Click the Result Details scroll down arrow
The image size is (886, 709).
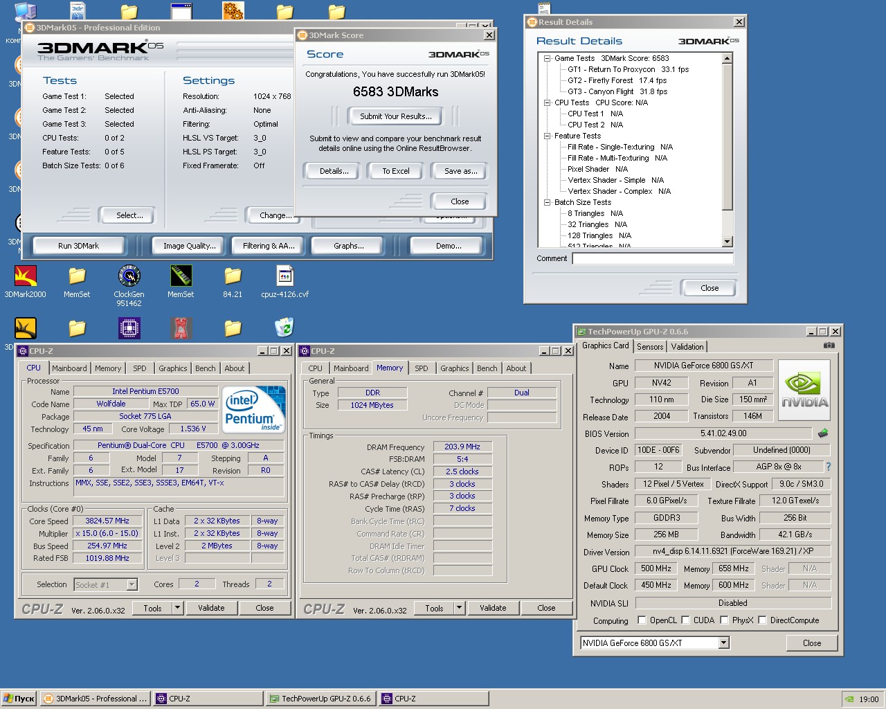point(727,242)
